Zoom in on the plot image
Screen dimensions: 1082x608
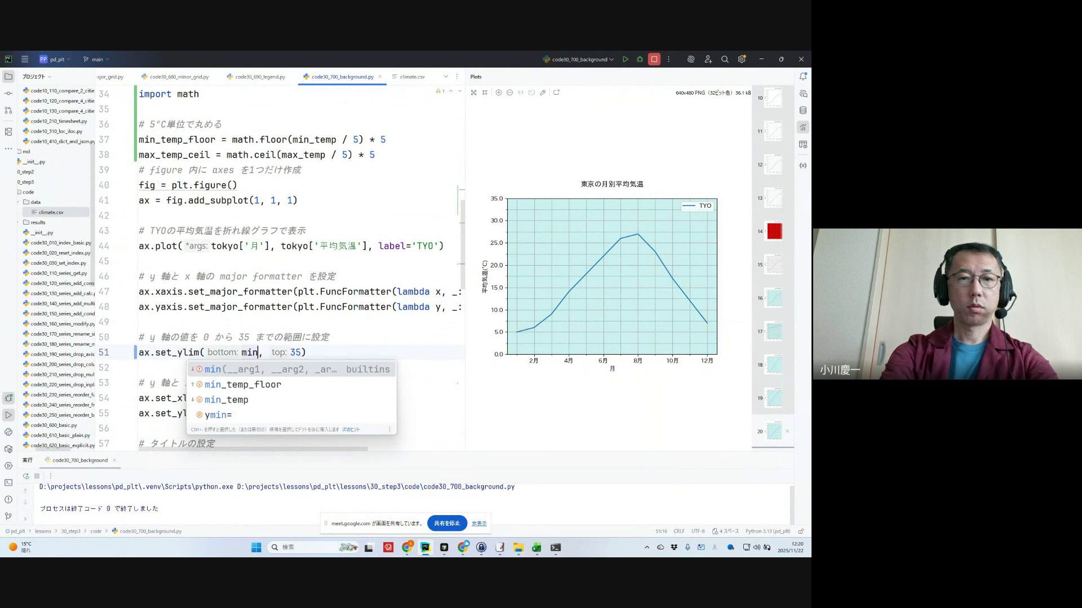498,92
